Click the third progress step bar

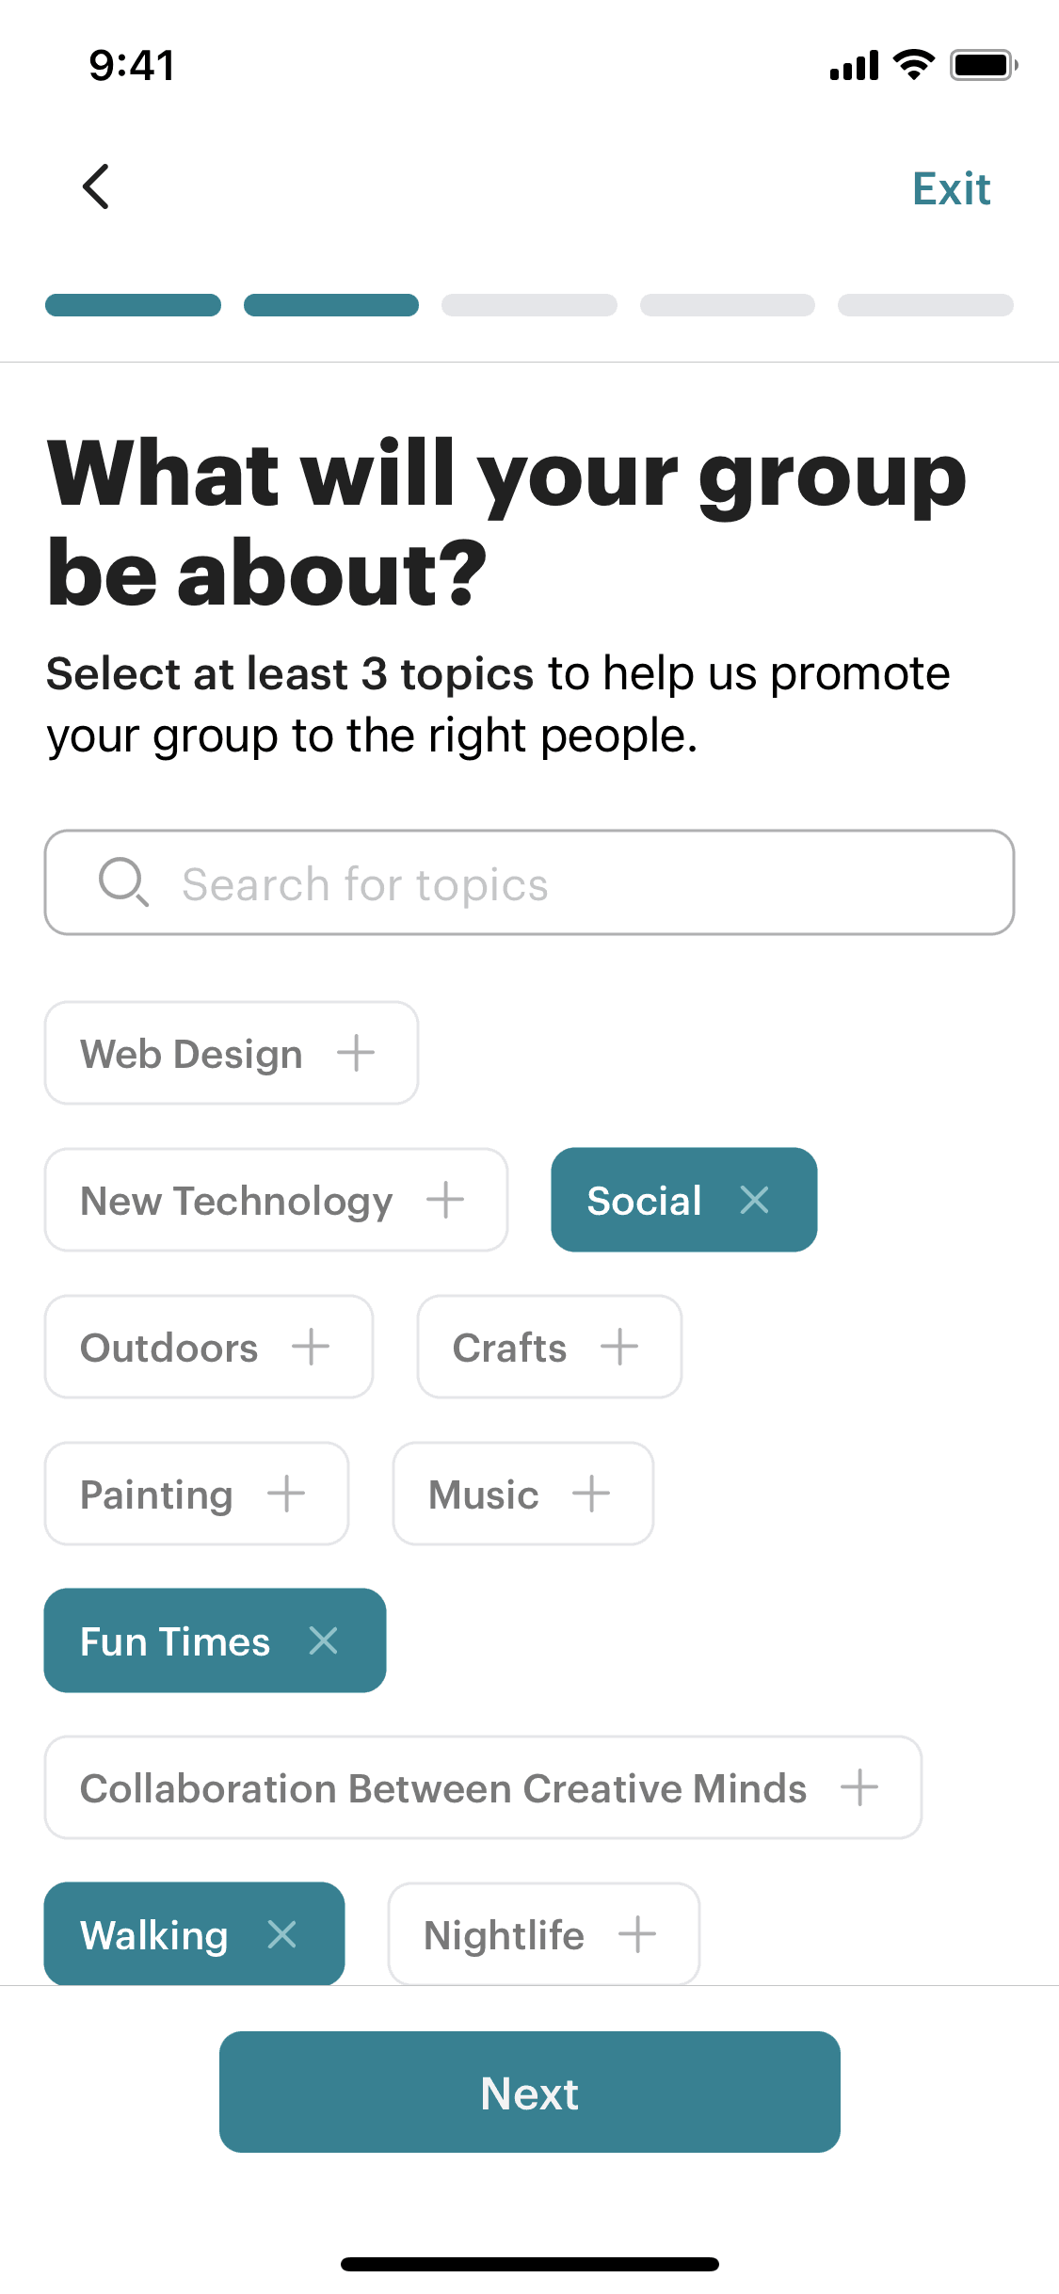click(x=529, y=305)
